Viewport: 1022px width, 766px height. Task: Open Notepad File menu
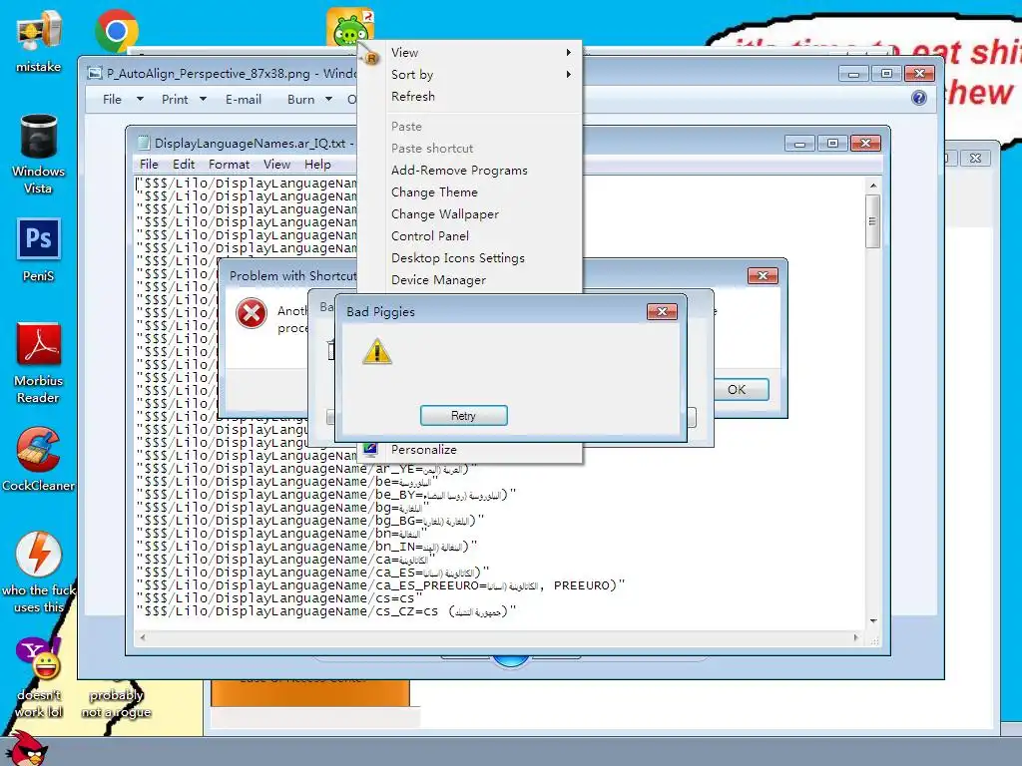(149, 165)
